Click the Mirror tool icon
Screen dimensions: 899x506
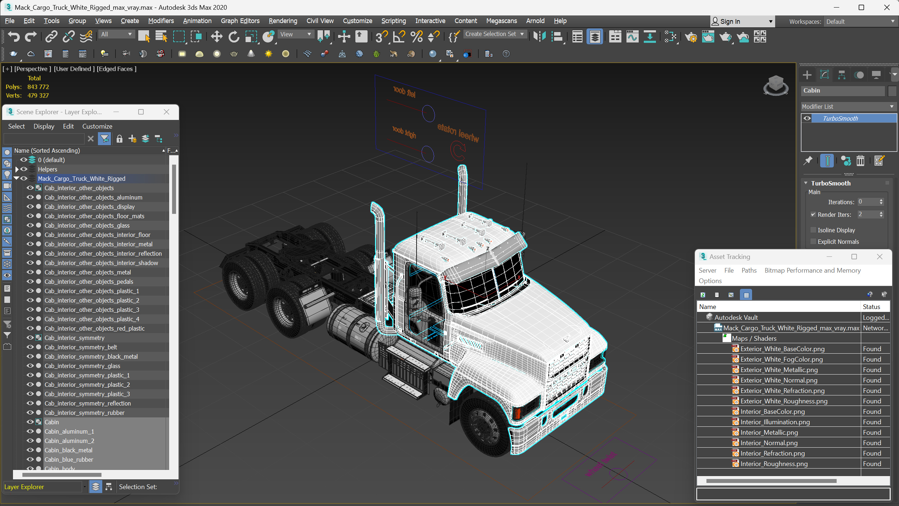point(539,36)
